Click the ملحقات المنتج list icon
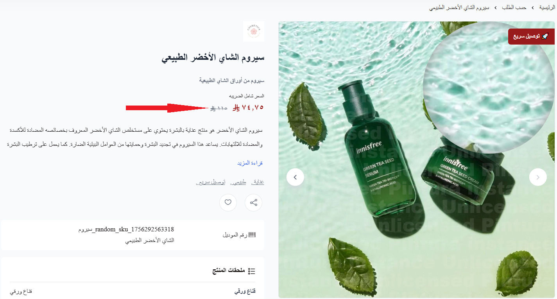Viewport: 557px width, 299px height. (x=252, y=271)
